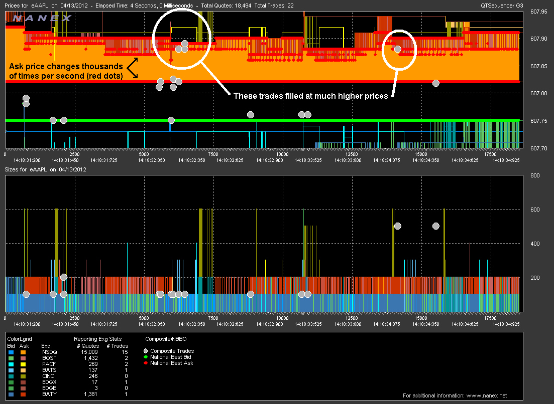Select the 'CINC' exchange label

pyautogui.click(x=48, y=376)
